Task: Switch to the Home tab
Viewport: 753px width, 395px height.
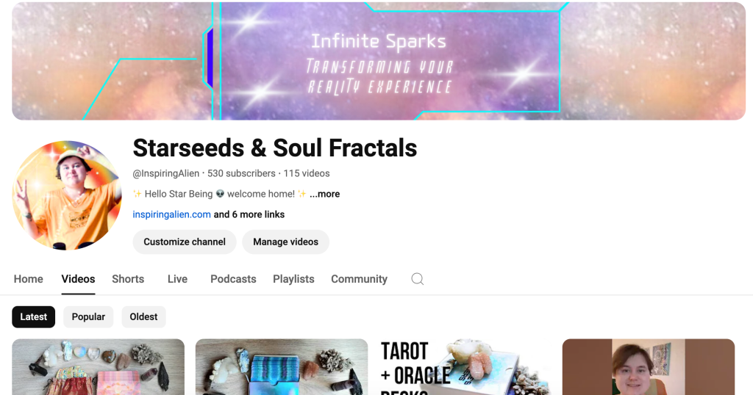Action: pyautogui.click(x=29, y=279)
